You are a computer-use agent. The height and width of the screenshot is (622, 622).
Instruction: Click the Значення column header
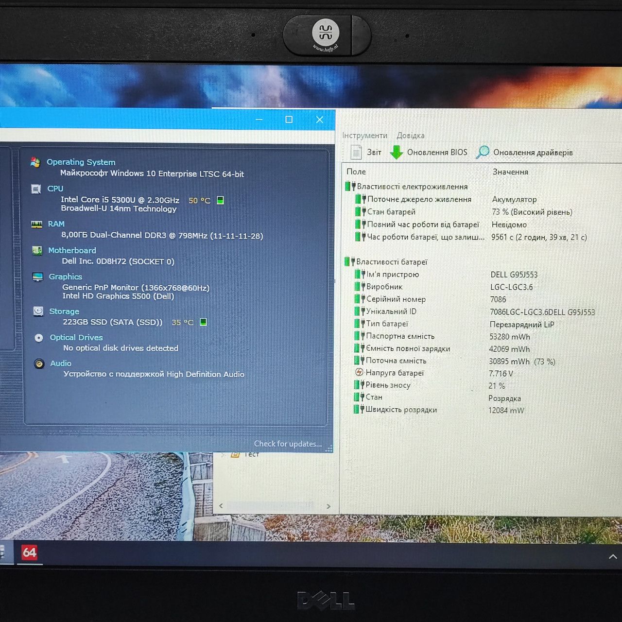point(510,172)
